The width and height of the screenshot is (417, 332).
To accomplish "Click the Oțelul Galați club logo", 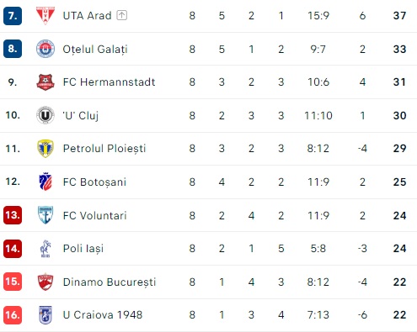I will click(x=45, y=49).
